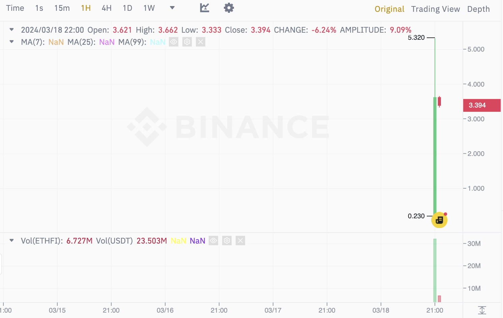Click the MA(99) NaN value
503x318 pixels.
(x=157, y=42)
